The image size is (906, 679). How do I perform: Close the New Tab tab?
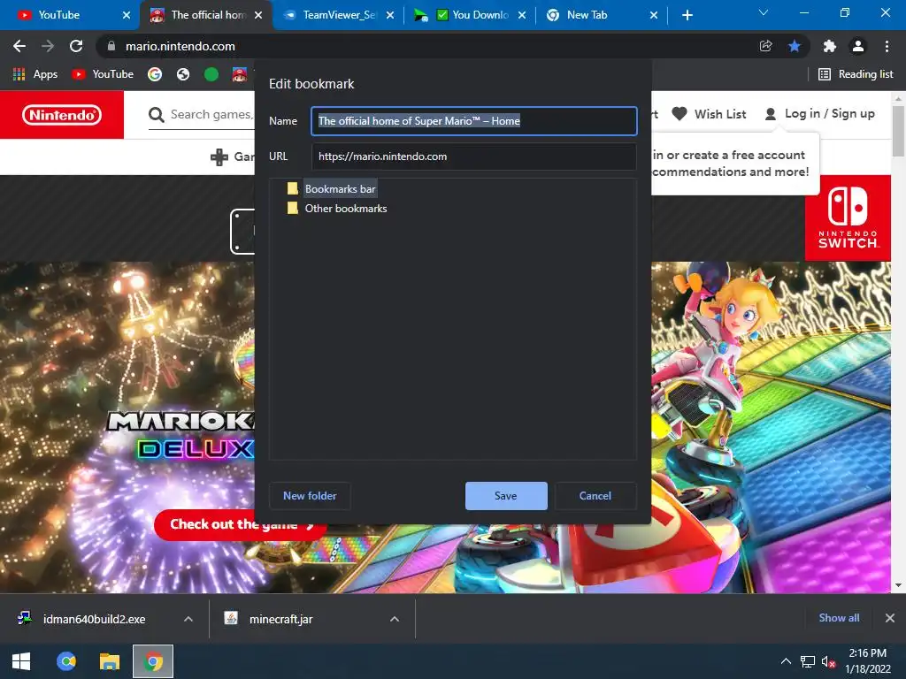[654, 15]
